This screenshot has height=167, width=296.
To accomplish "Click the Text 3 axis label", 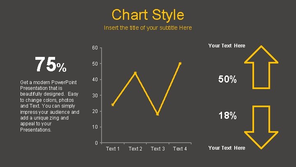I will click(x=158, y=148).
